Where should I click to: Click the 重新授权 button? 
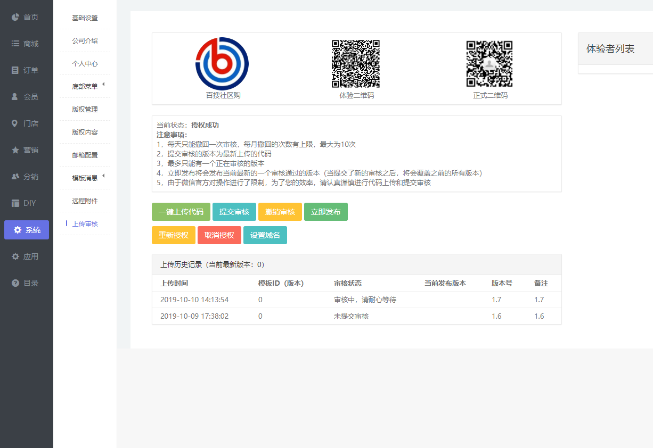[174, 235]
